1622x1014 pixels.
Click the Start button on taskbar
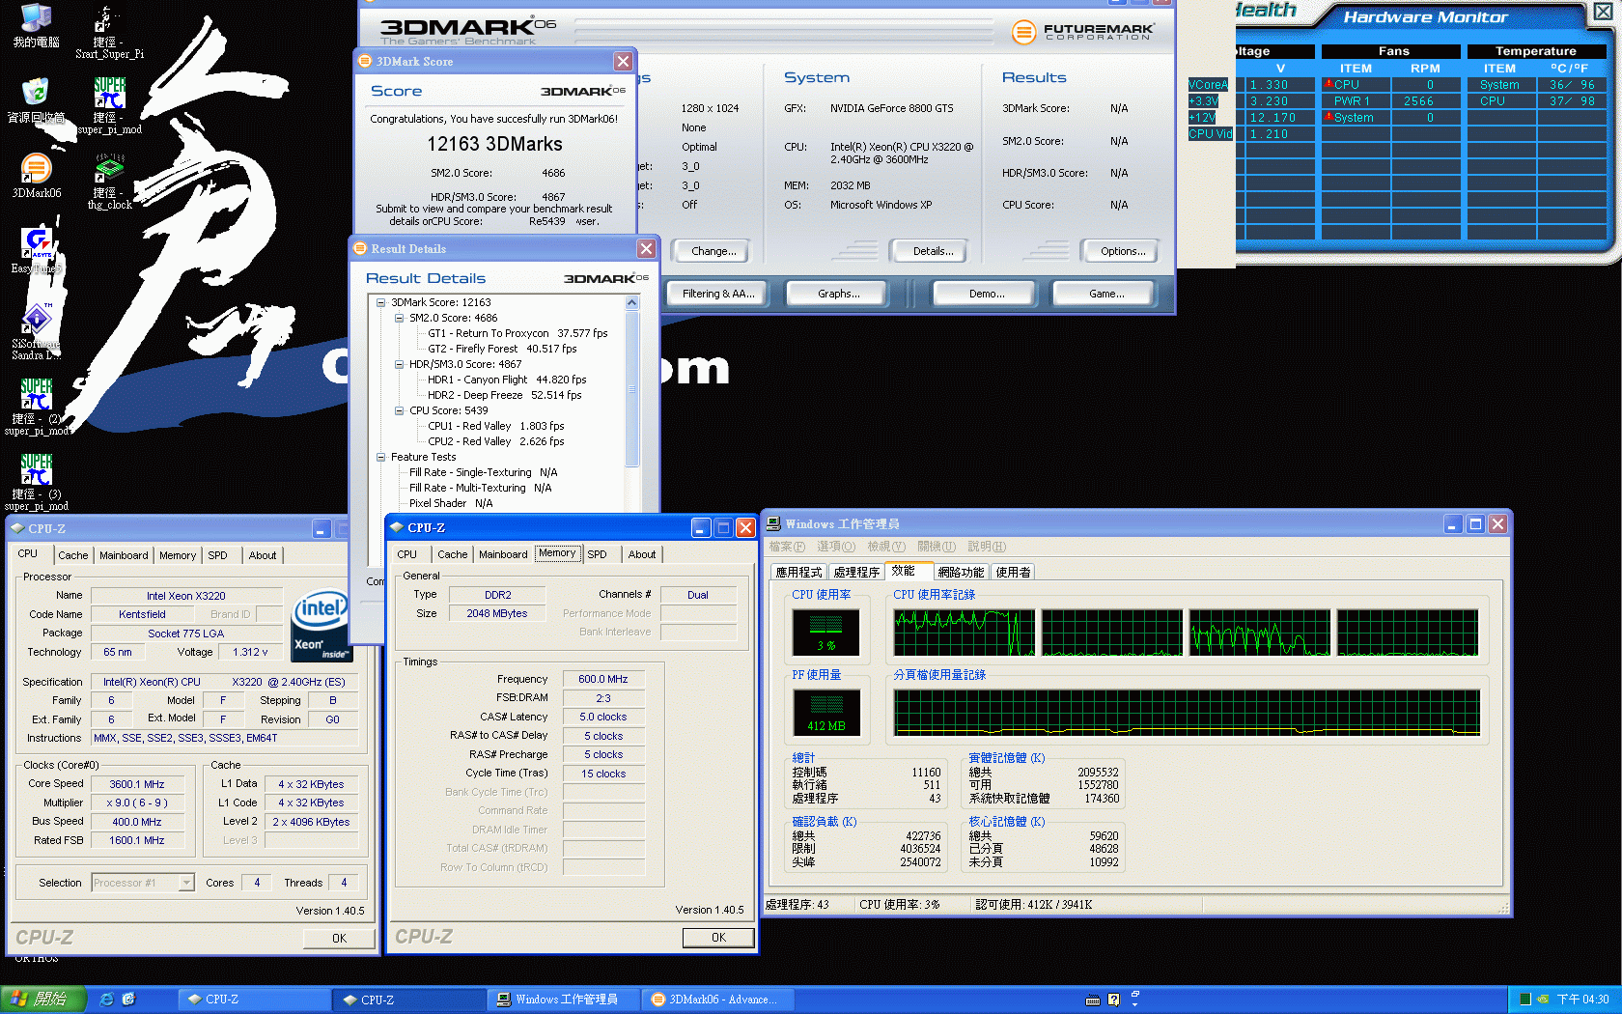(43, 1000)
